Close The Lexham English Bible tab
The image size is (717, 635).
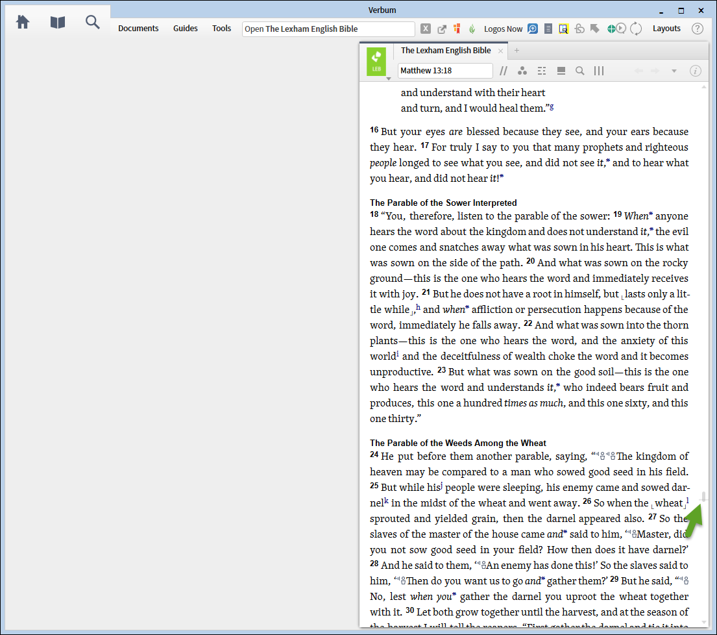[x=501, y=51]
